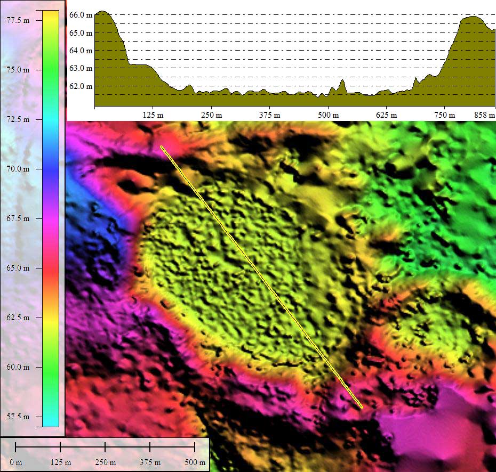Click the 375 m scale bar label
The width and height of the screenshot is (496, 472).
pos(150,462)
